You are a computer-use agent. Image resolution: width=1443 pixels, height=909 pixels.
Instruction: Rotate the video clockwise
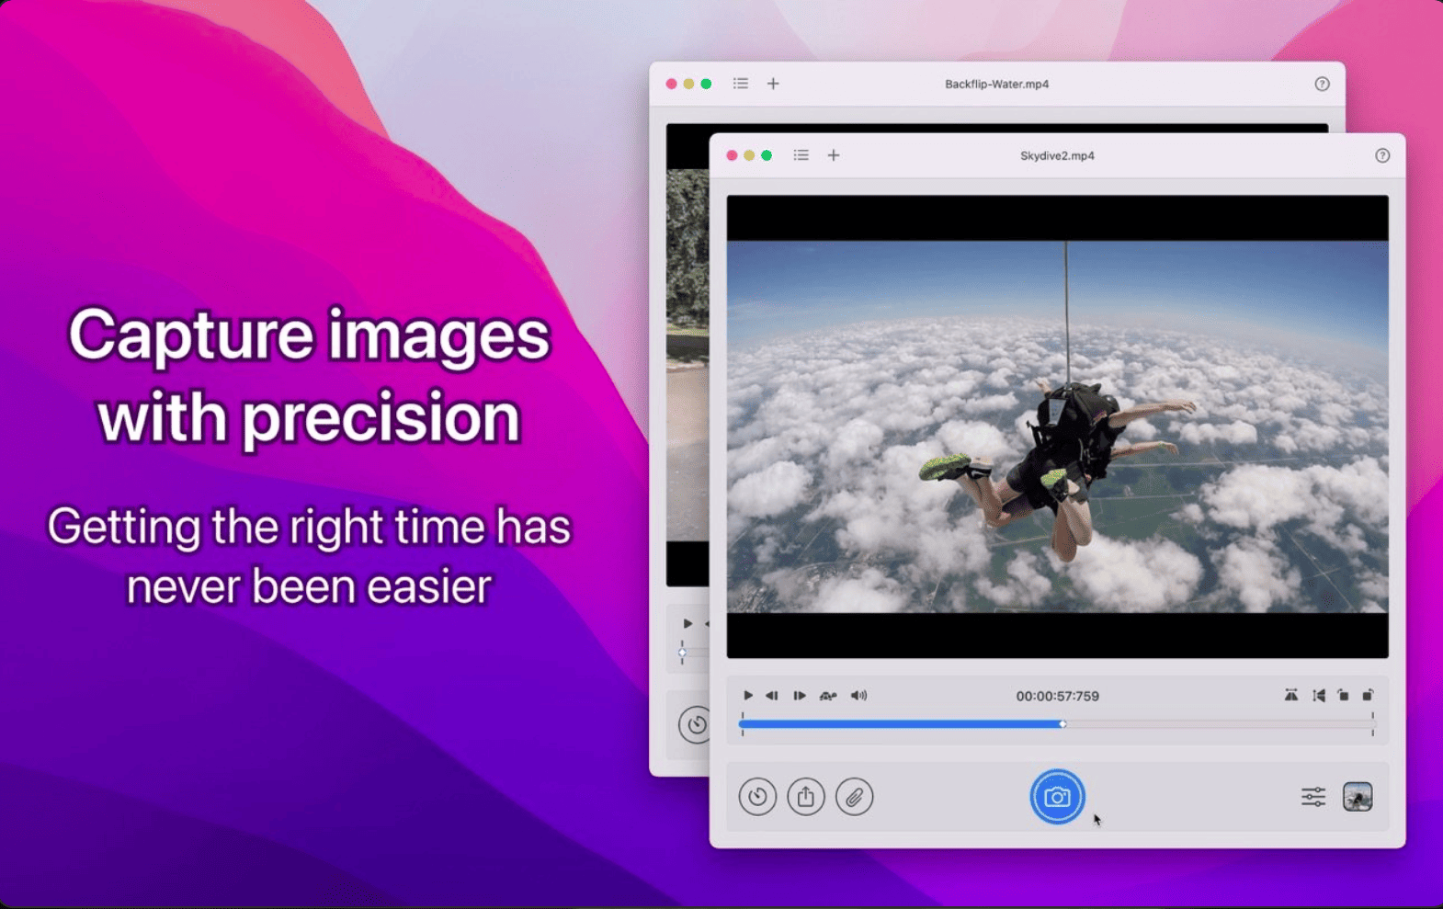point(1368,696)
